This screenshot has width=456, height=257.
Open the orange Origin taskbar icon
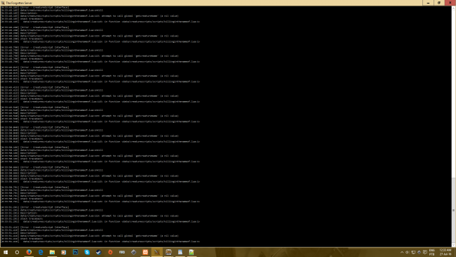(x=110, y=252)
